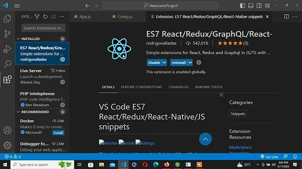The image size is (302, 169).
Task: Click the AwesomeProject command center search
Action: point(160,5)
